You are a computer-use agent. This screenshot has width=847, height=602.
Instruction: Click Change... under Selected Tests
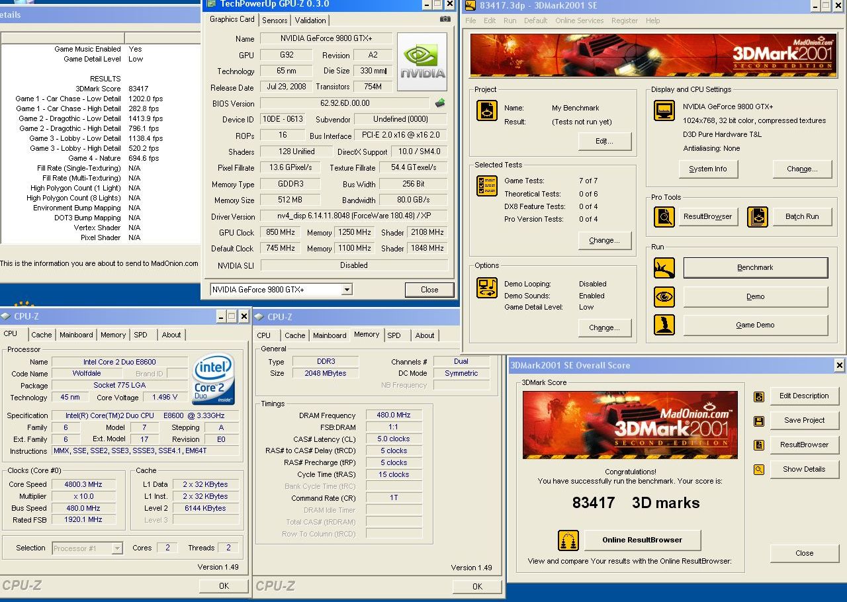point(604,240)
